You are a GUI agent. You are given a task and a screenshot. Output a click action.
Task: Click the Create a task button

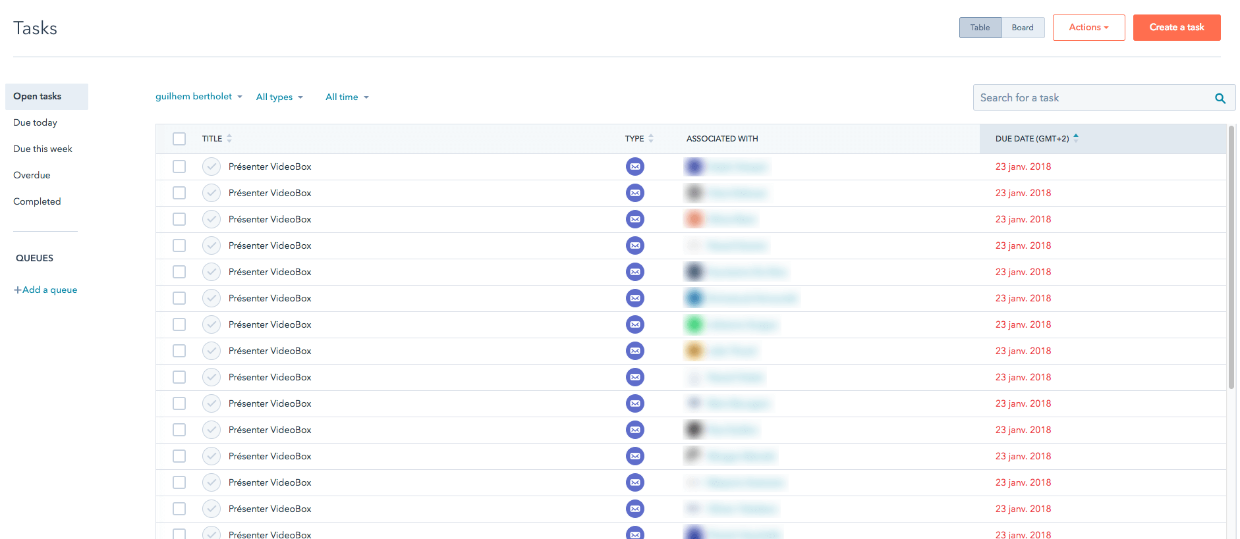[x=1177, y=28]
